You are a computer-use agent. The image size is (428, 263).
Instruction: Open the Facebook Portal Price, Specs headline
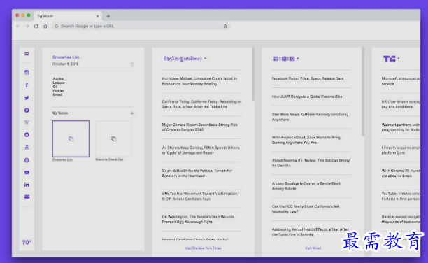(x=308, y=78)
